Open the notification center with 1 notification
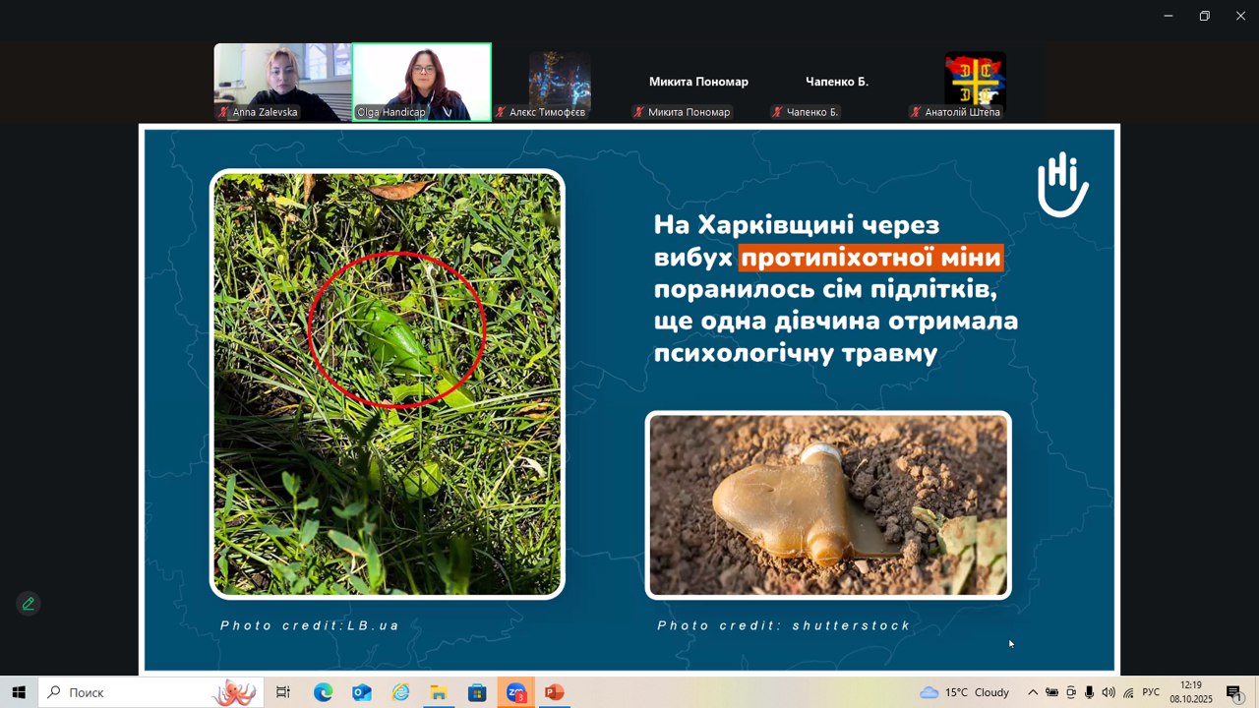The height and width of the screenshot is (708, 1259). [1233, 692]
